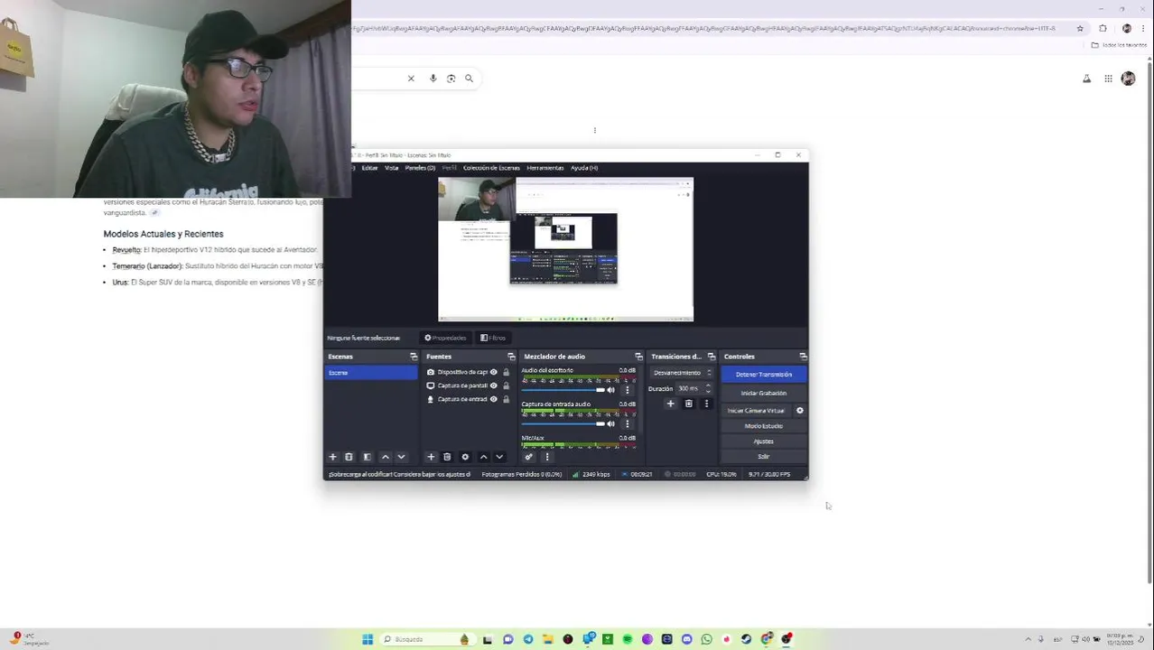Add a transition with plus icon

tap(670, 404)
